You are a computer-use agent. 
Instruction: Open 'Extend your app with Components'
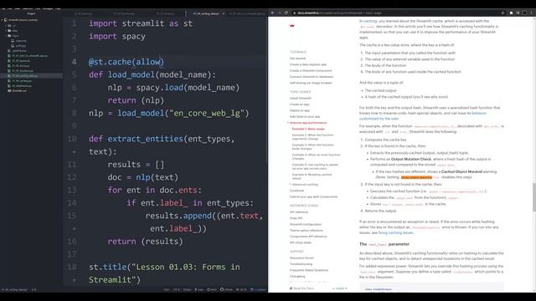(313, 197)
